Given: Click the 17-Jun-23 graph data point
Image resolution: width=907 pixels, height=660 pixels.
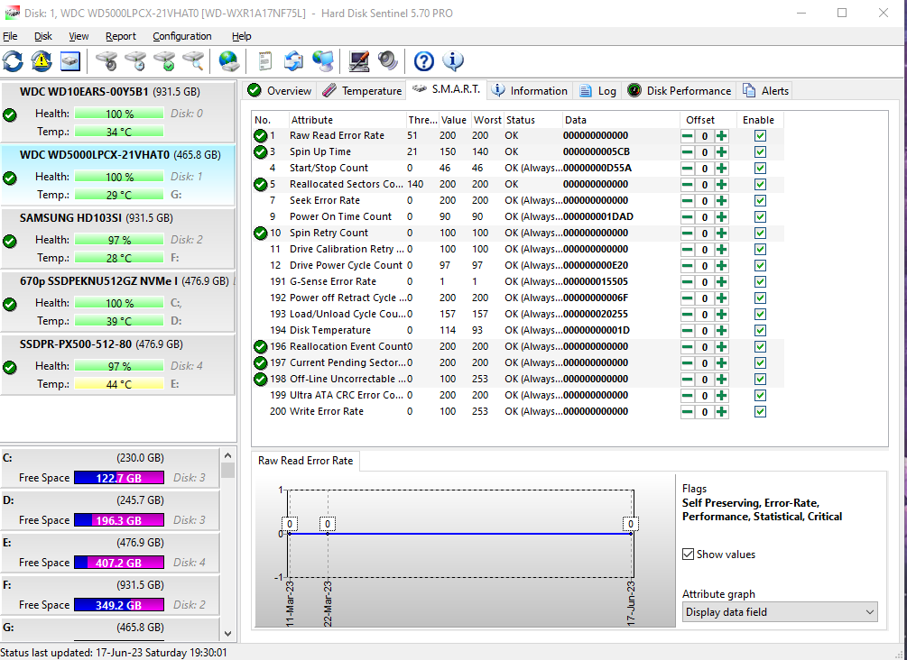Looking at the screenshot, I should point(631,534).
